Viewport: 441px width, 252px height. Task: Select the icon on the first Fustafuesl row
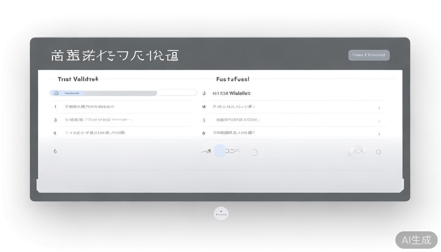[204, 107]
